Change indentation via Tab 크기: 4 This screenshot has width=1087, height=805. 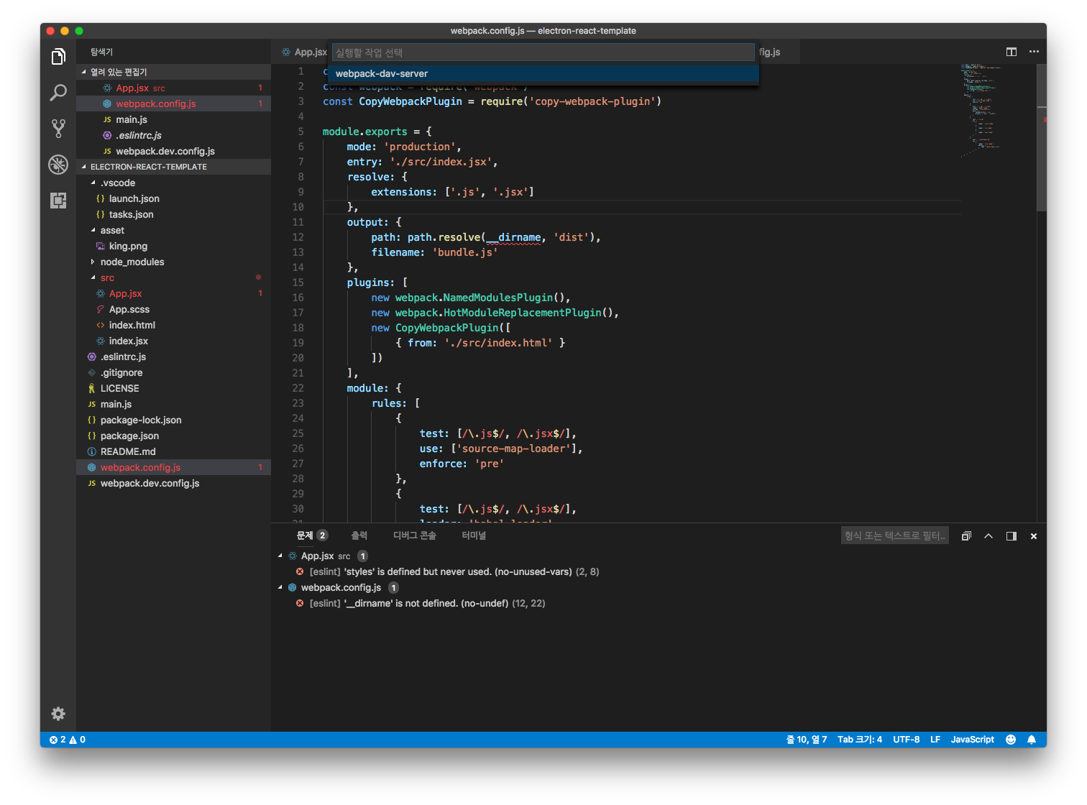(860, 740)
